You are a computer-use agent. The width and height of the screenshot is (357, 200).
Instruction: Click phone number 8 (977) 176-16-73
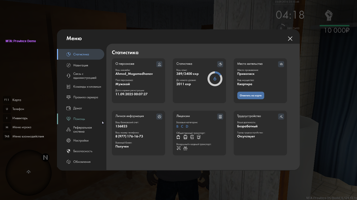(x=129, y=136)
